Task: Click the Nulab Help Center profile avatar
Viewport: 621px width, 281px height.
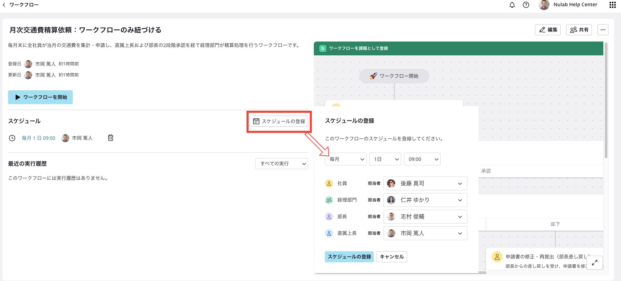Action: tap(544, 4)
